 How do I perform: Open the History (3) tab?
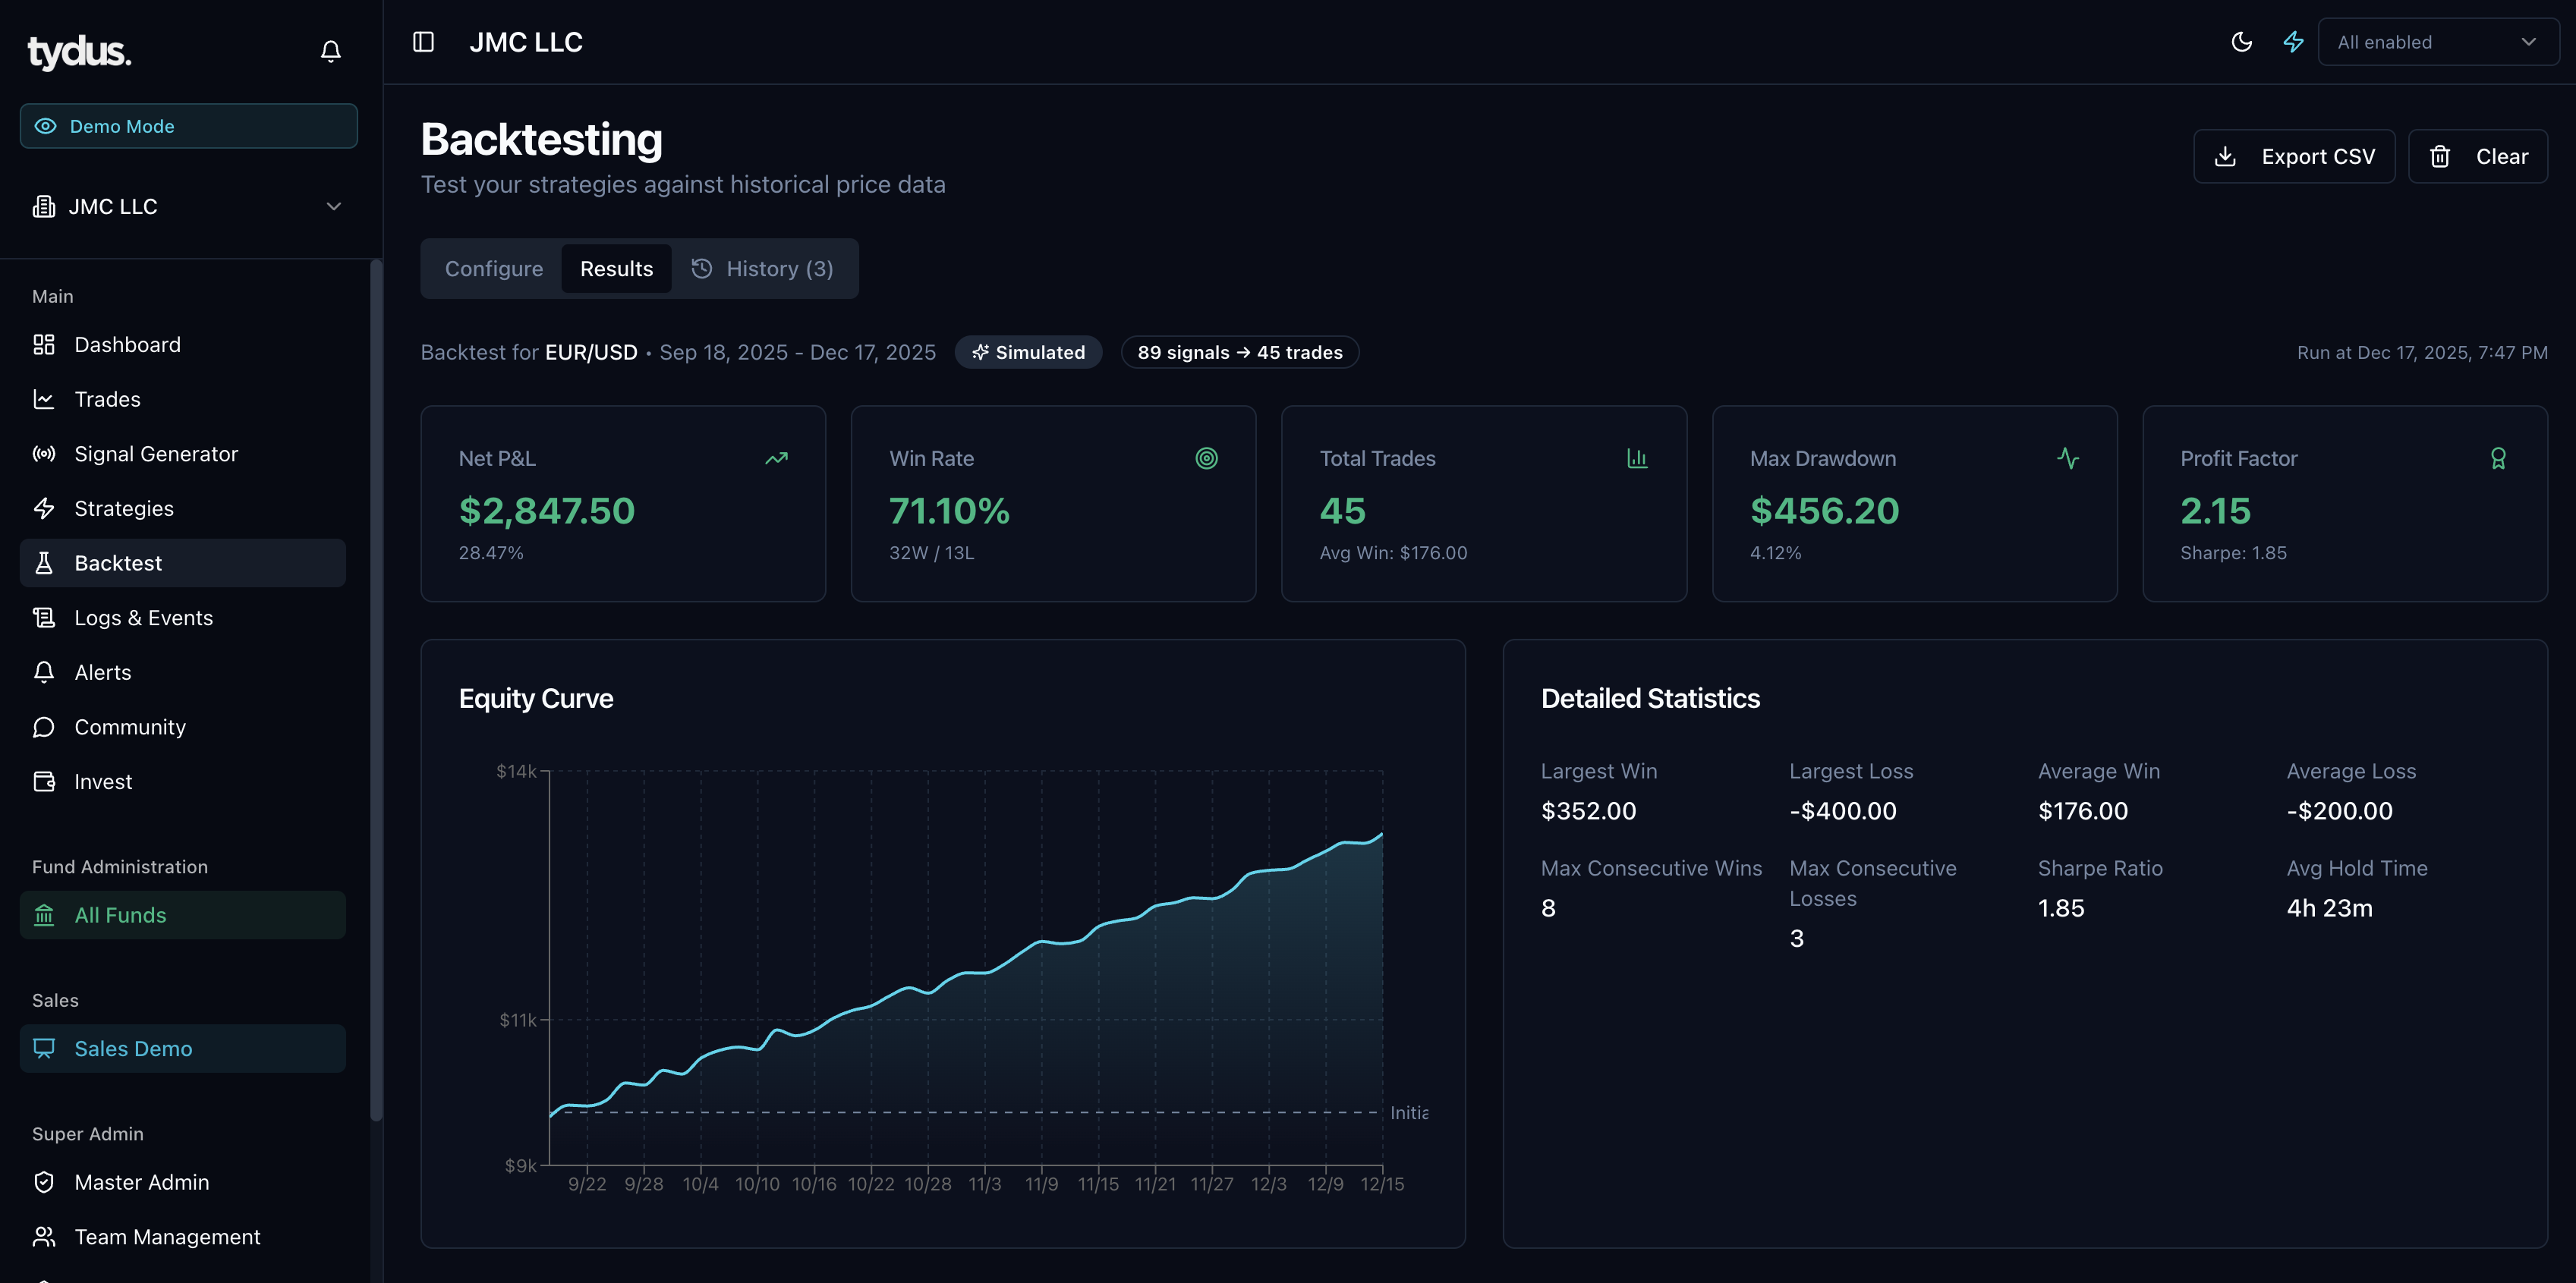pos(764,268)
